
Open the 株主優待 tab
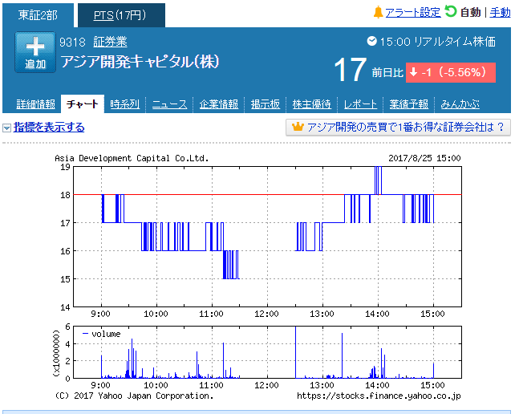[312, 104]
